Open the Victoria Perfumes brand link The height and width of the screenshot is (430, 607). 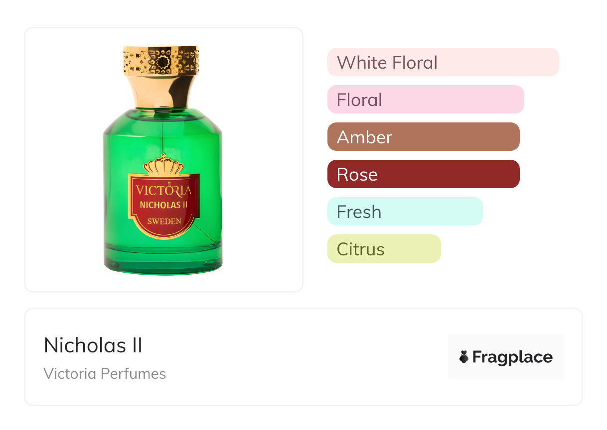pyautogui.click(x=105, y=373)
